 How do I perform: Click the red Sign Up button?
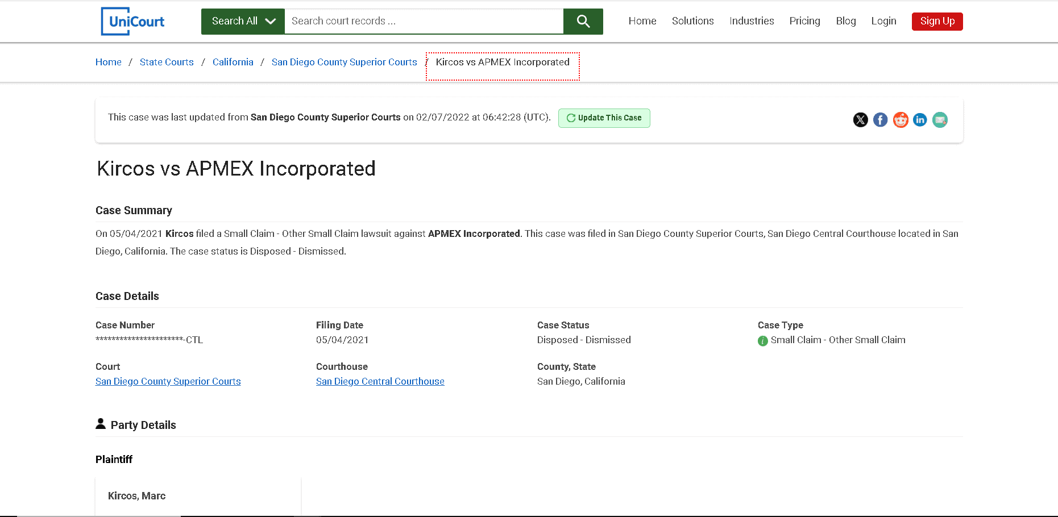point(937,21)
